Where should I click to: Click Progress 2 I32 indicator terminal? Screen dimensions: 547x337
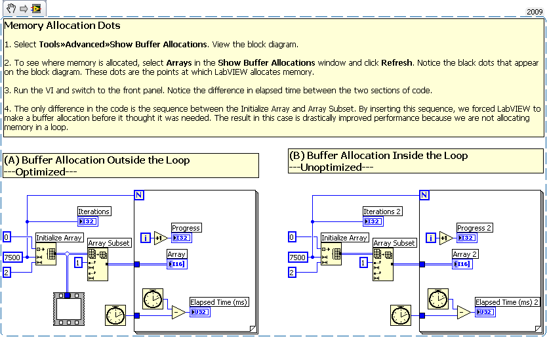(x=467, y=238)
